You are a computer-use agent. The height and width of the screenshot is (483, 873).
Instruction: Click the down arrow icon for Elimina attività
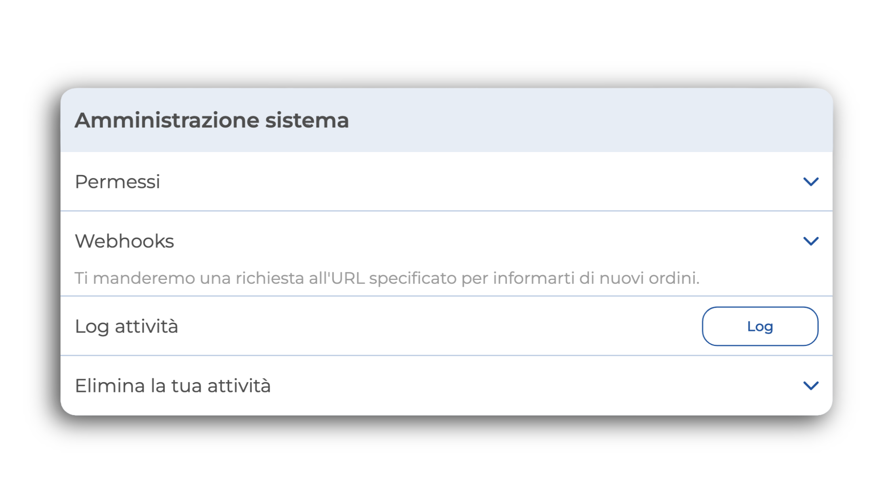tap(810, 386)
